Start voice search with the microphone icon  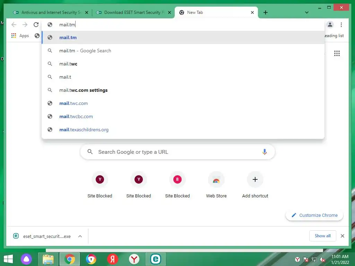[x=265, y=152]
